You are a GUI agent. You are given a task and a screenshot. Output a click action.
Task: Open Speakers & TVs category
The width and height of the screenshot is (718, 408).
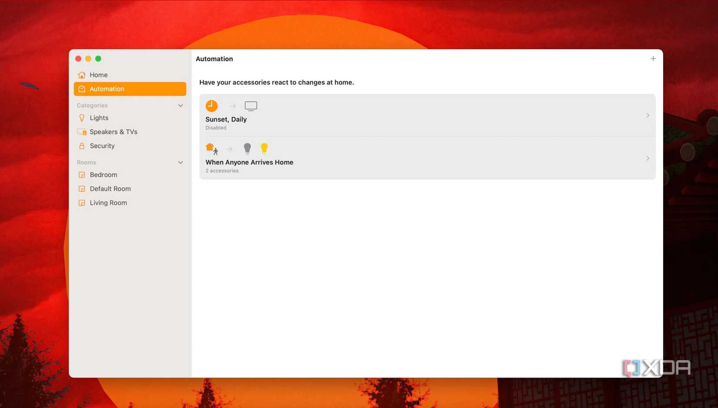point(130,132)
